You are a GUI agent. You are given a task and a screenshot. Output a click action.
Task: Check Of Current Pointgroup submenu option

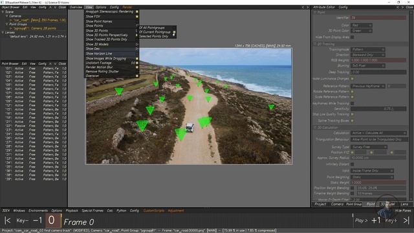[174, 32]
